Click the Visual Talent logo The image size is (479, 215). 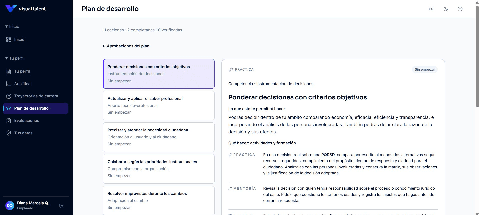coord(26,9)
